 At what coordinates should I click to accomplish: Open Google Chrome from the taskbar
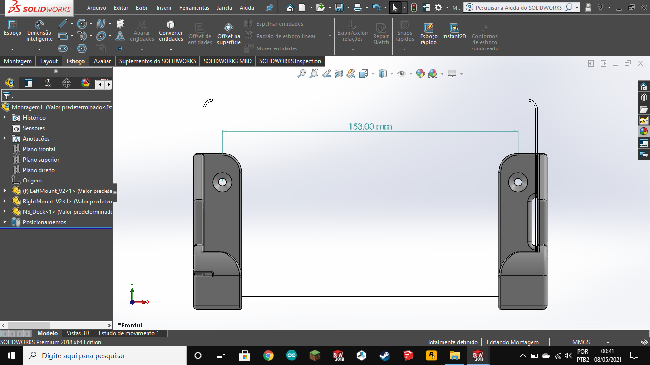point(268,355)
